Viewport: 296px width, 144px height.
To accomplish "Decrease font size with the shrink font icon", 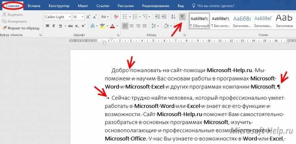I will [x=95, y=17].
